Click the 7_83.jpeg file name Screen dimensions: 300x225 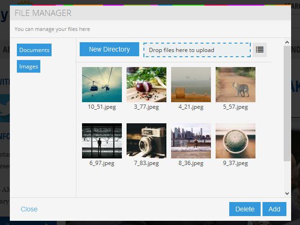146,163
